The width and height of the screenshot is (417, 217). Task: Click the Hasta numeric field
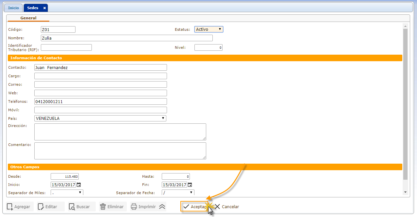176,176
